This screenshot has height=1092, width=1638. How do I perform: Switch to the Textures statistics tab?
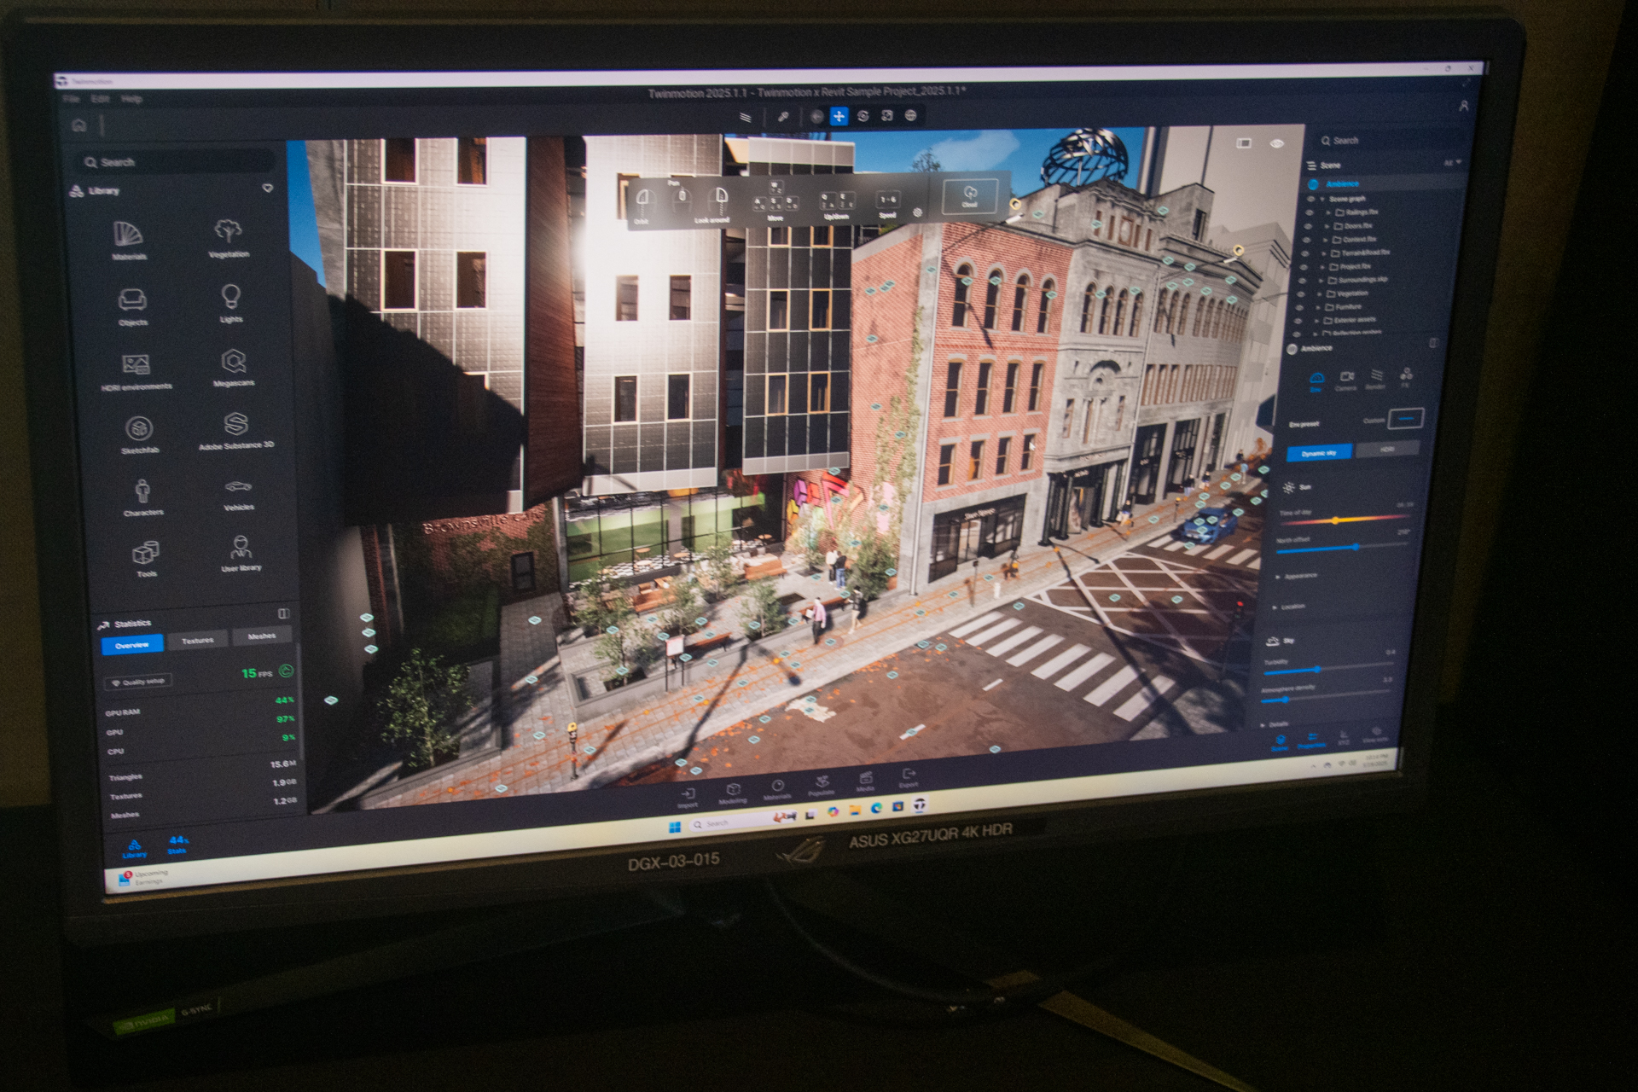[197, 640]
